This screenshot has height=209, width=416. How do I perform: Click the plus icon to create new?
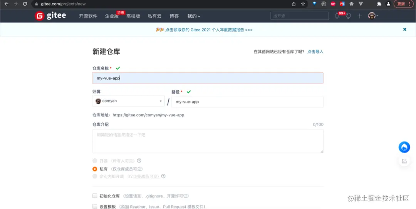point(359,16)
